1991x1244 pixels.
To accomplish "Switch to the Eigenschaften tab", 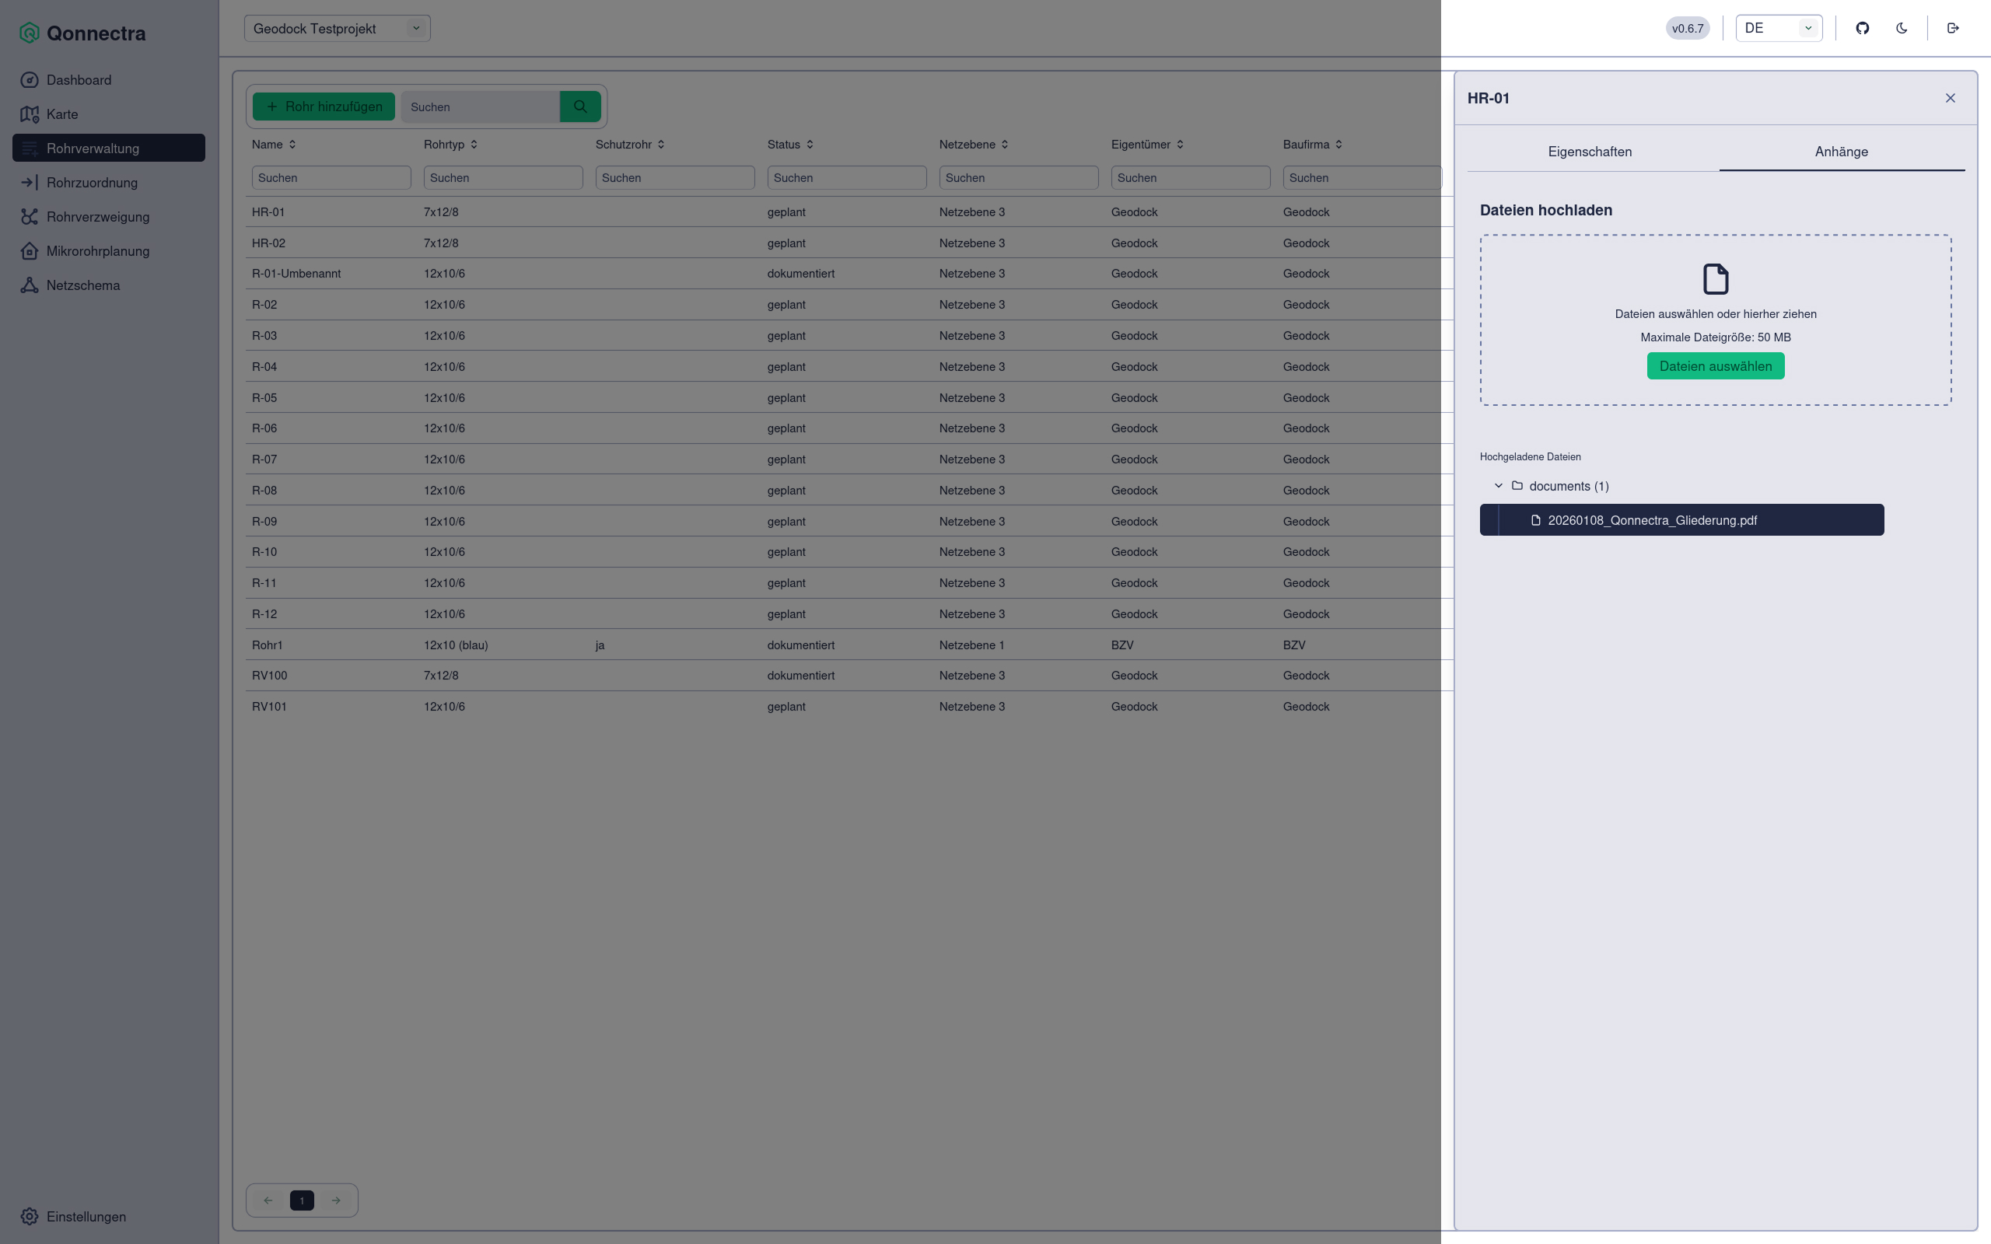I will click(x=1589, y=152).
